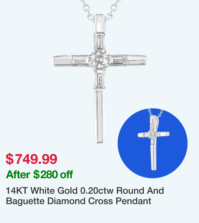This screenshot has height=223, width=199.
Task: Click the long lower stem of the main cross
Action: (100, 116)
